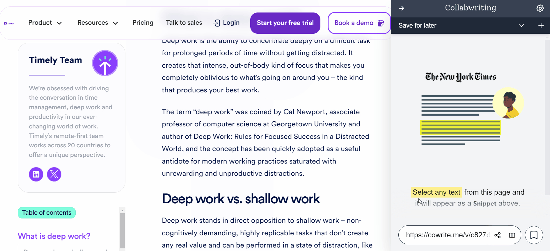The height and width of the screenshot is (251, 550).
Task: Click the share icon next to the snippet URL
Action: [498, 235]
